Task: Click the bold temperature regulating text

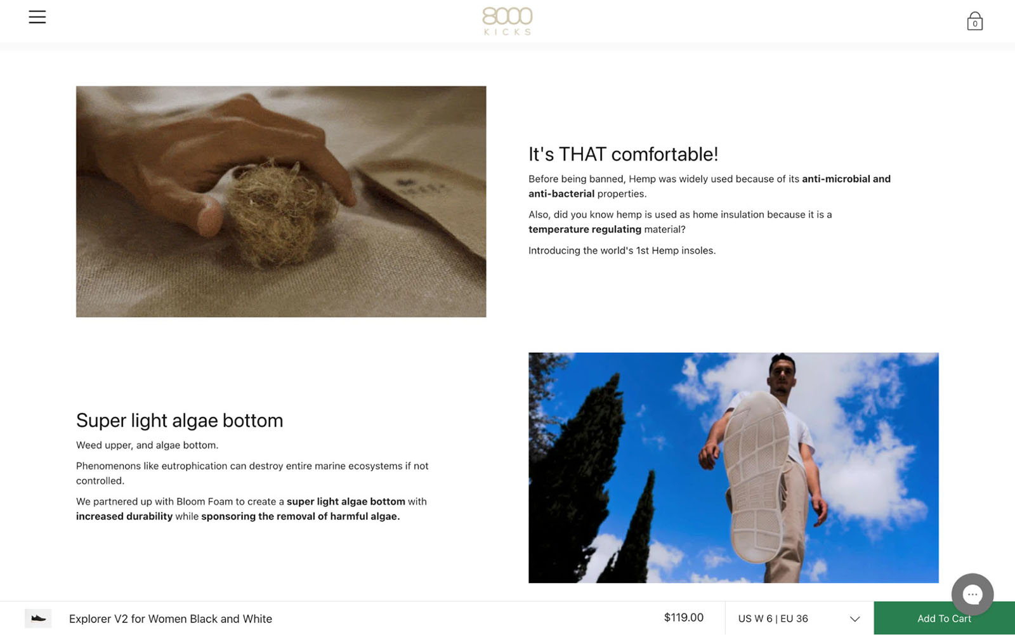Action: point(585,230)
